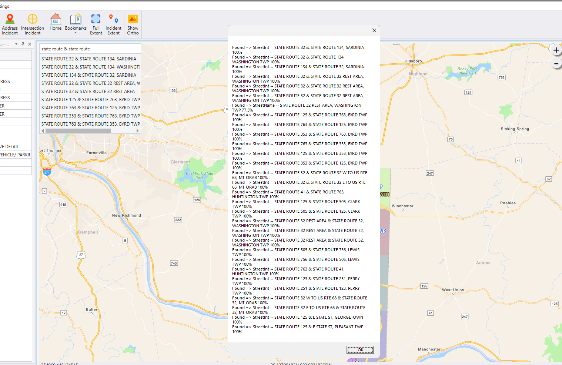This screenshot has width=562, height=365.
Task: Click the map zoom out button
Action: pos(556,63)
